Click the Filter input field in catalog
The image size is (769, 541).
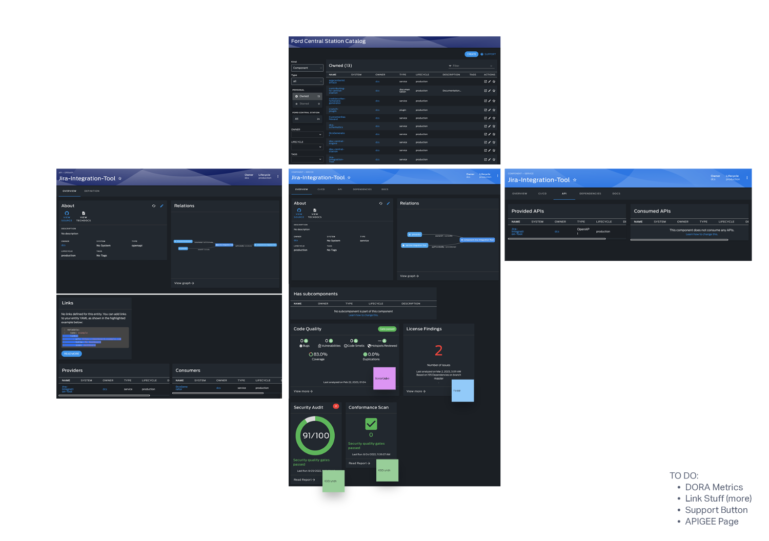(471, 66)
